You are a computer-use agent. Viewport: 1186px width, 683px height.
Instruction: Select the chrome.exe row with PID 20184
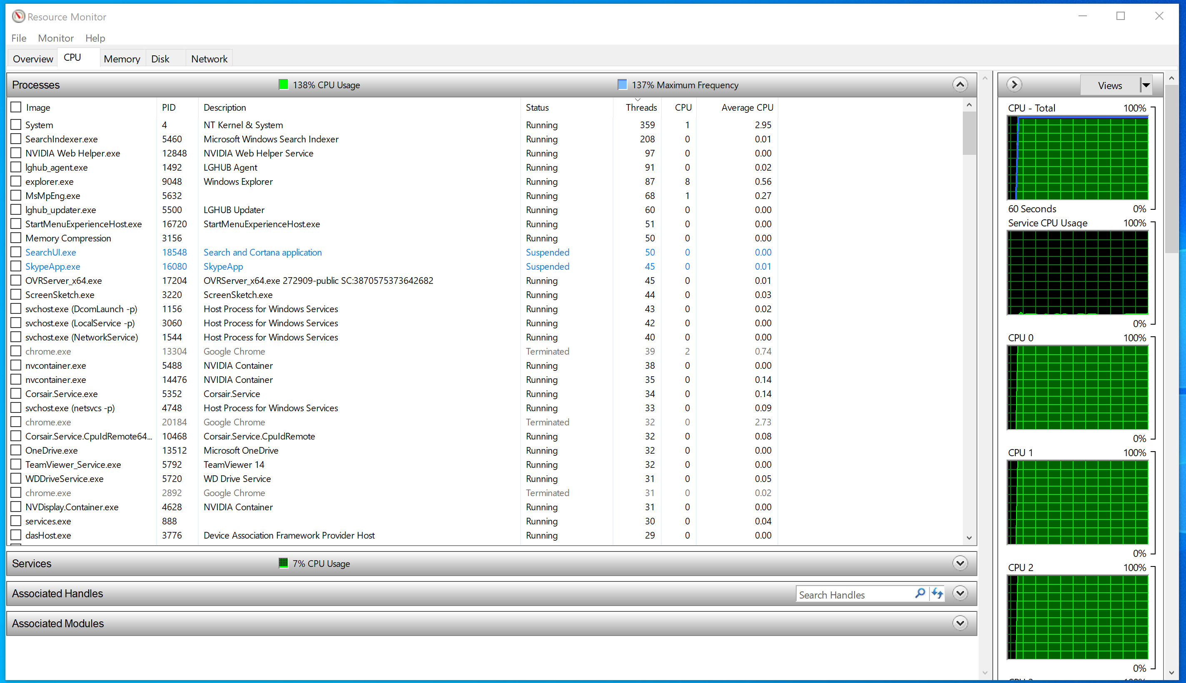[392, 422]
